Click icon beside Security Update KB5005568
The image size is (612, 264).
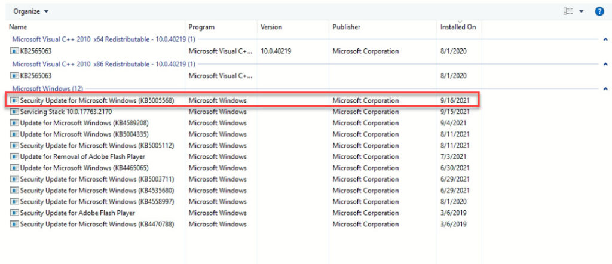click(x=15, y=100)
